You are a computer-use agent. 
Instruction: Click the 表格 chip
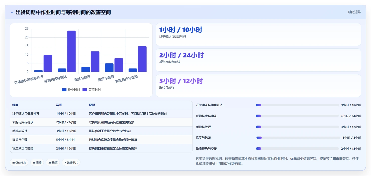coord(37,163)
